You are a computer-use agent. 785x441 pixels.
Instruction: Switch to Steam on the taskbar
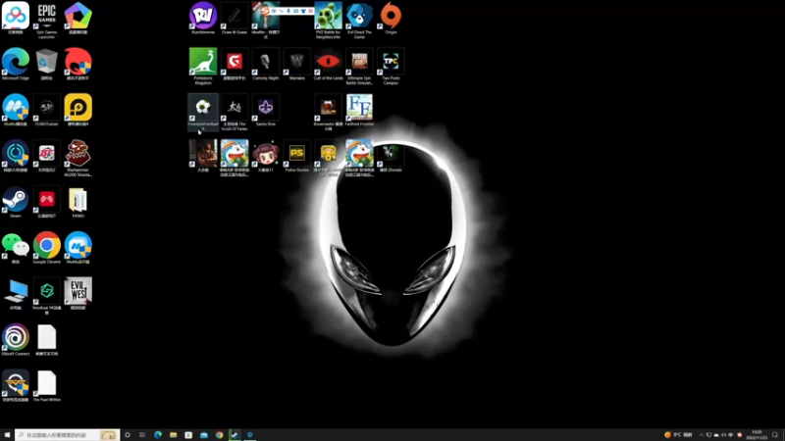pyautogui.click(x=235, y=435)
